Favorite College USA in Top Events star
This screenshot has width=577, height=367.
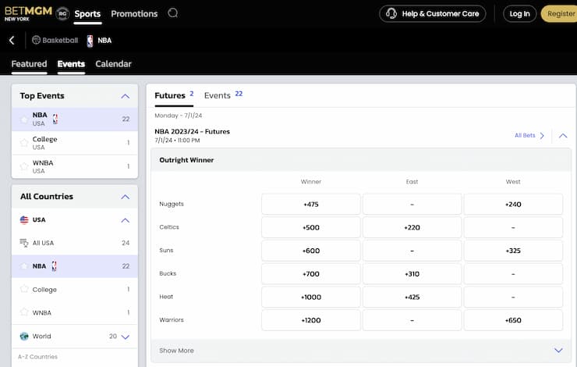click(24, 143)
